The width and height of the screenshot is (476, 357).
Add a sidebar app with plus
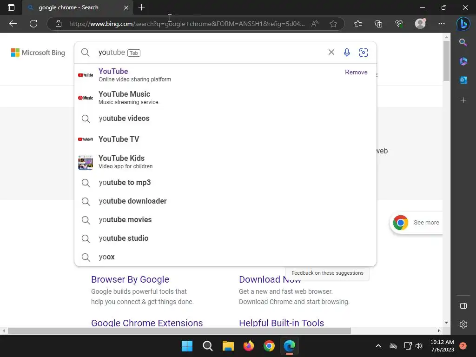pos(463,100)
